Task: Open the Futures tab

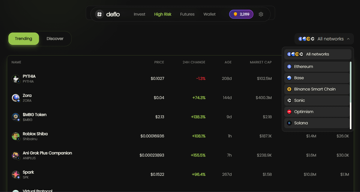Action: click(x=187, y=14)
